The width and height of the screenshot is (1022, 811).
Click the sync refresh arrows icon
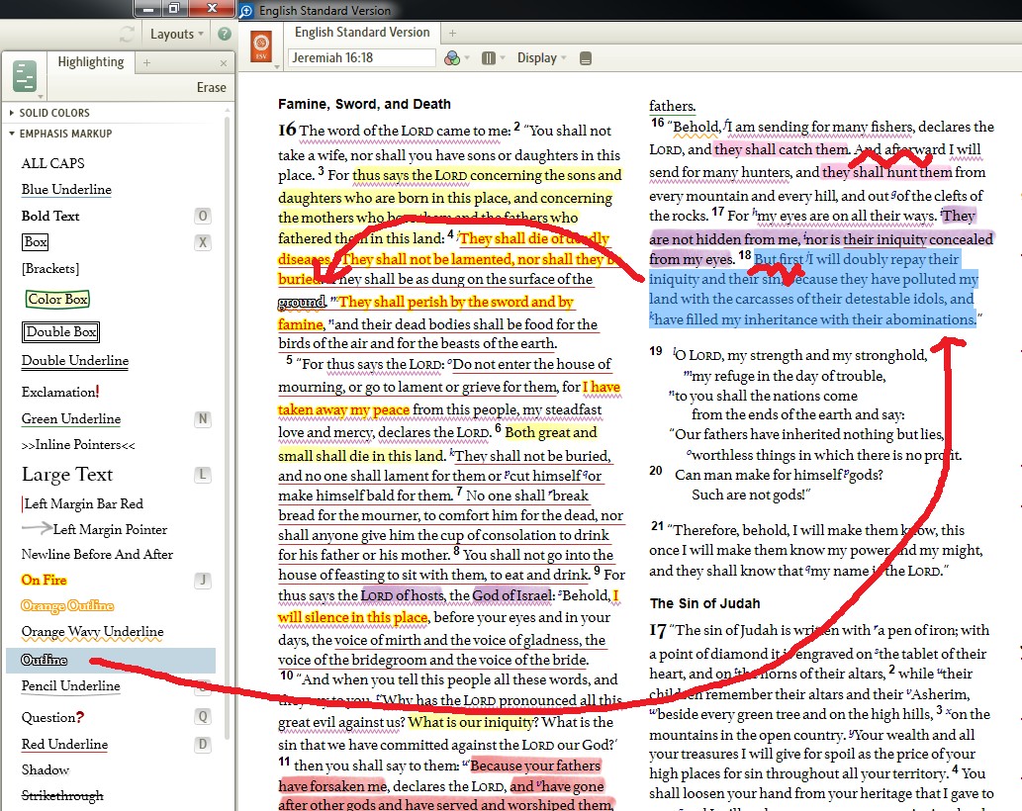[127, 34]
